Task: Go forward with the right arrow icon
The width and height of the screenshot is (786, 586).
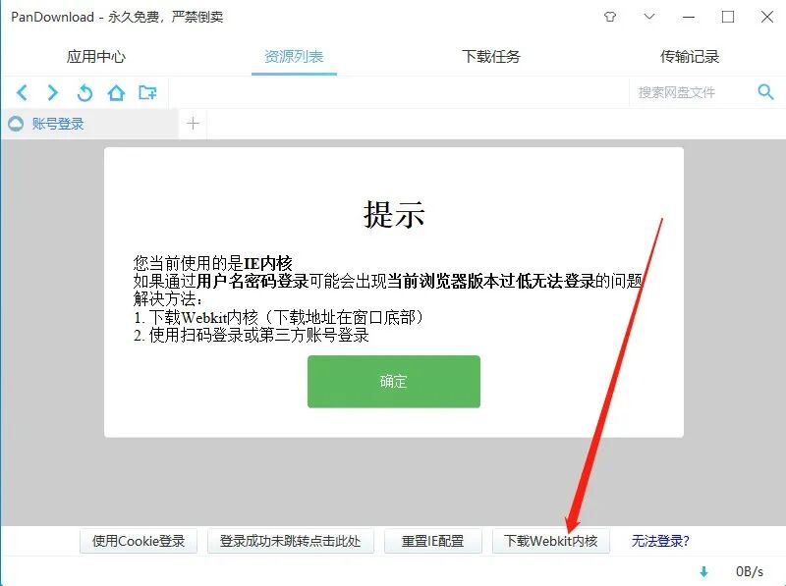Action: [x=52, y=92]
